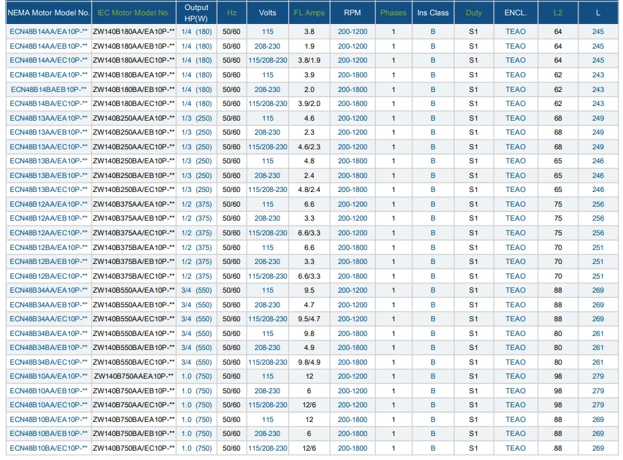623x460 pixels.
Task: Click model ECN48B14BA/EC10P-**
Action: 49,104
